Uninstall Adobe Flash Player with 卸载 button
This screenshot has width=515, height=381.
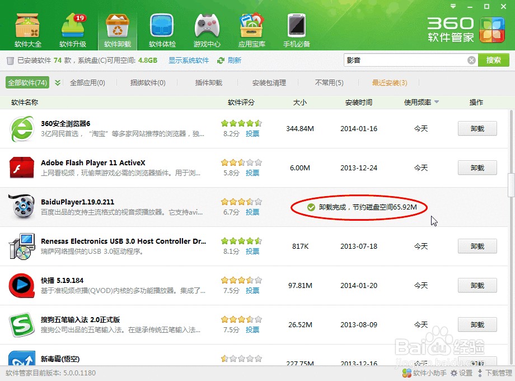[x=477, y=168]
